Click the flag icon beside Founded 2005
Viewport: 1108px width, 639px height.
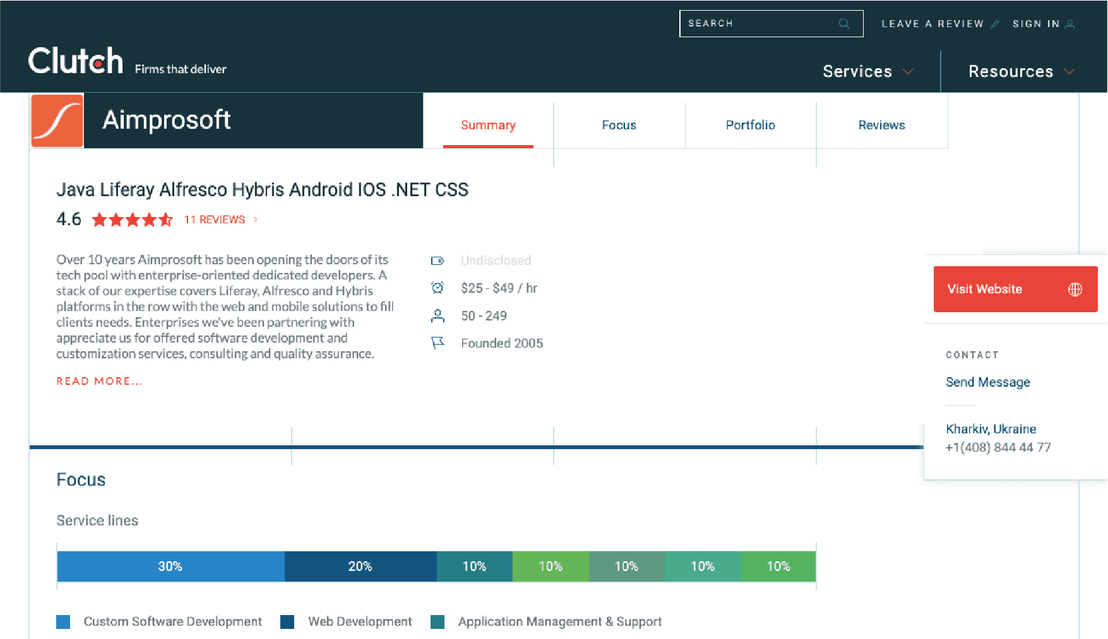pos(438,343)
